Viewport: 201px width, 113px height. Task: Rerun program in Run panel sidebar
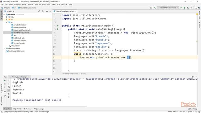(x=5, y=80)
